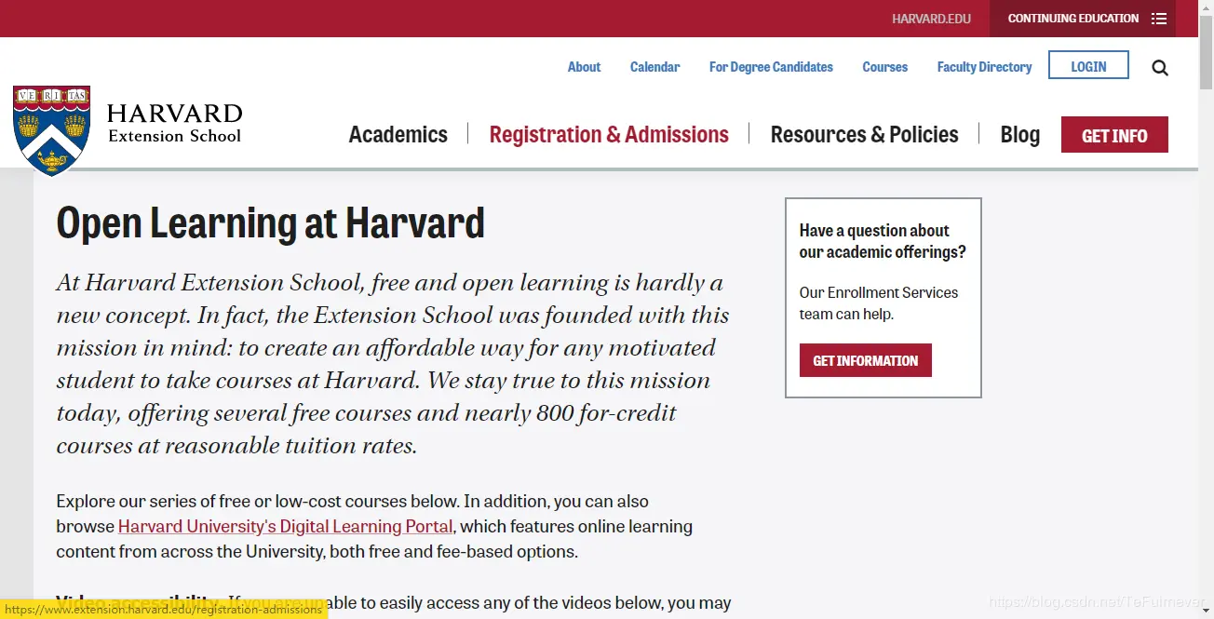Image resolution: width=1214 pixels, height=619 pixels.
Task: Open the Courses link
Action: pyautogui.click(x=884, y=67)
